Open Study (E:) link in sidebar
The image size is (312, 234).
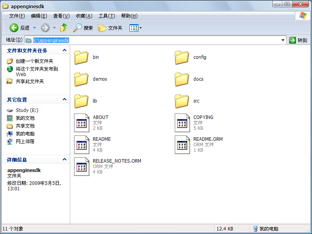[x=27, y=110]
